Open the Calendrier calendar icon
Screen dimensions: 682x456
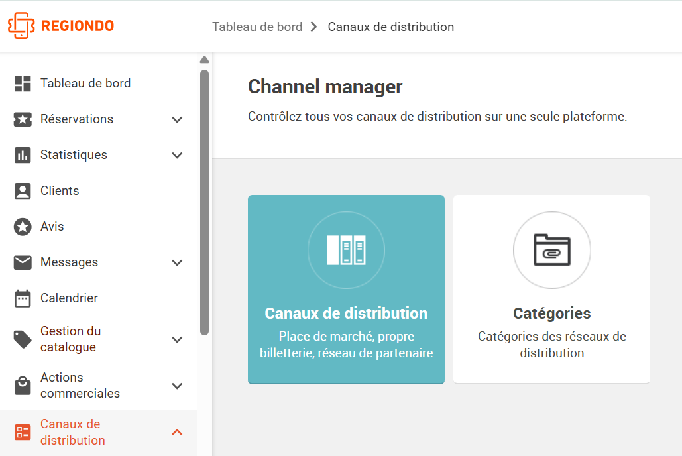point(23,298)
